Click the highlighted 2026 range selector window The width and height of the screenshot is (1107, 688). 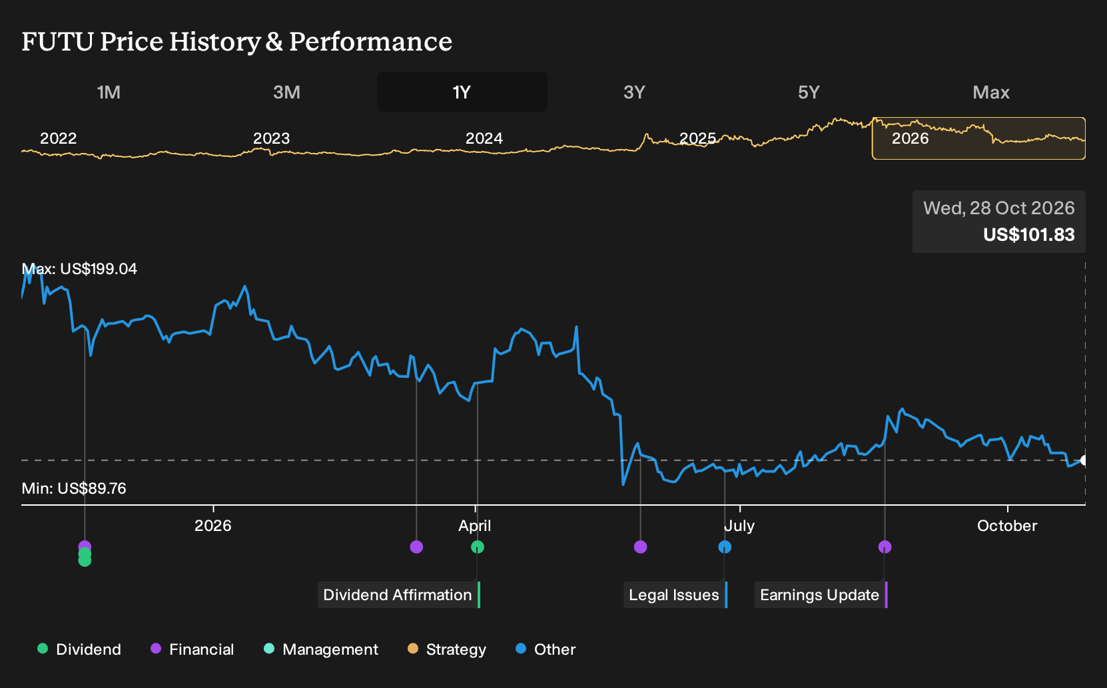[978, 138]
